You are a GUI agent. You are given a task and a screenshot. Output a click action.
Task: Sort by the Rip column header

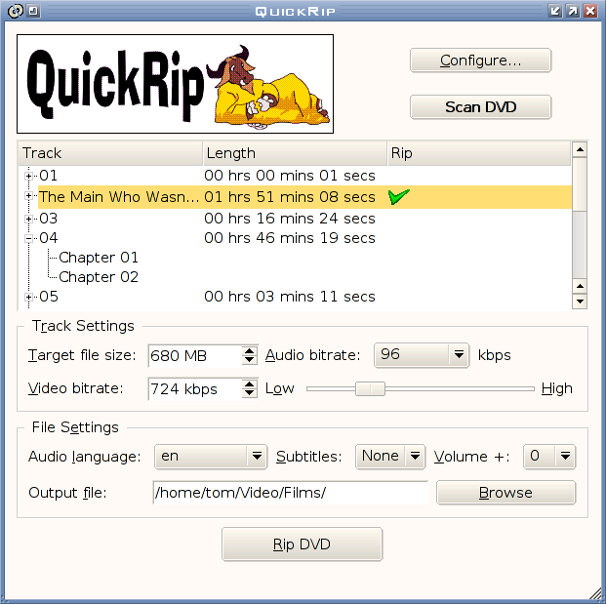[479, 153]
